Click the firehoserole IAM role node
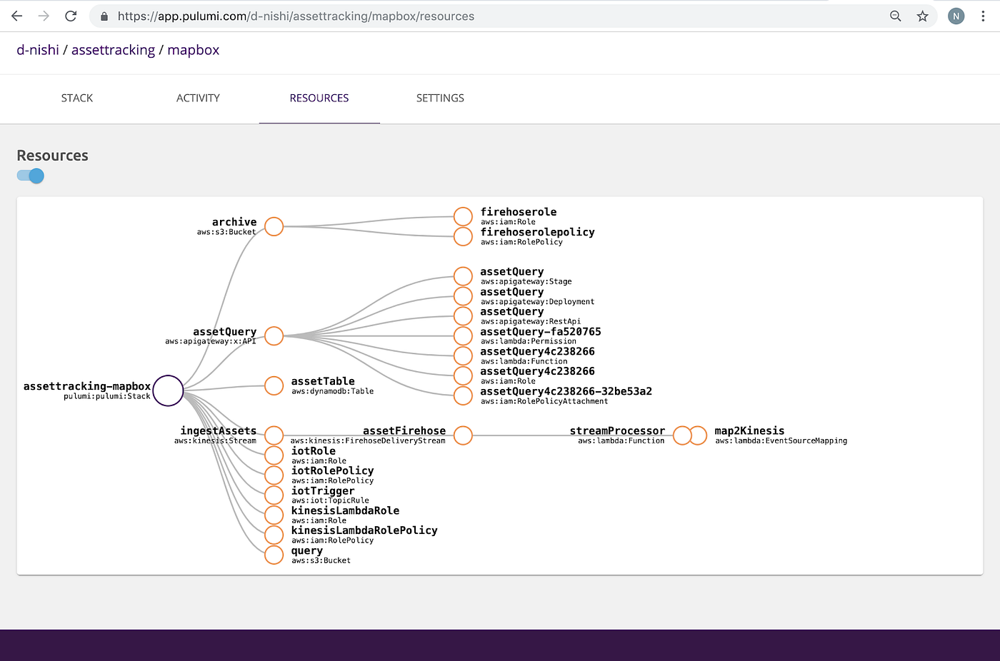 463,216
